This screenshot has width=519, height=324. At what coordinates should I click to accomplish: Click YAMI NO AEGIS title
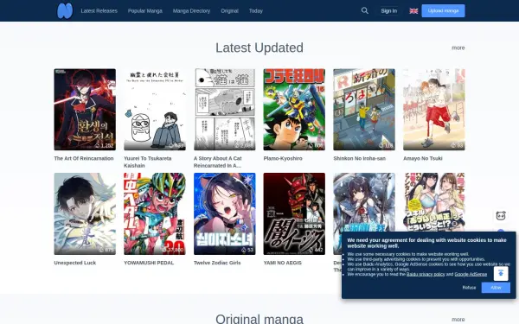tap(282, 263)
